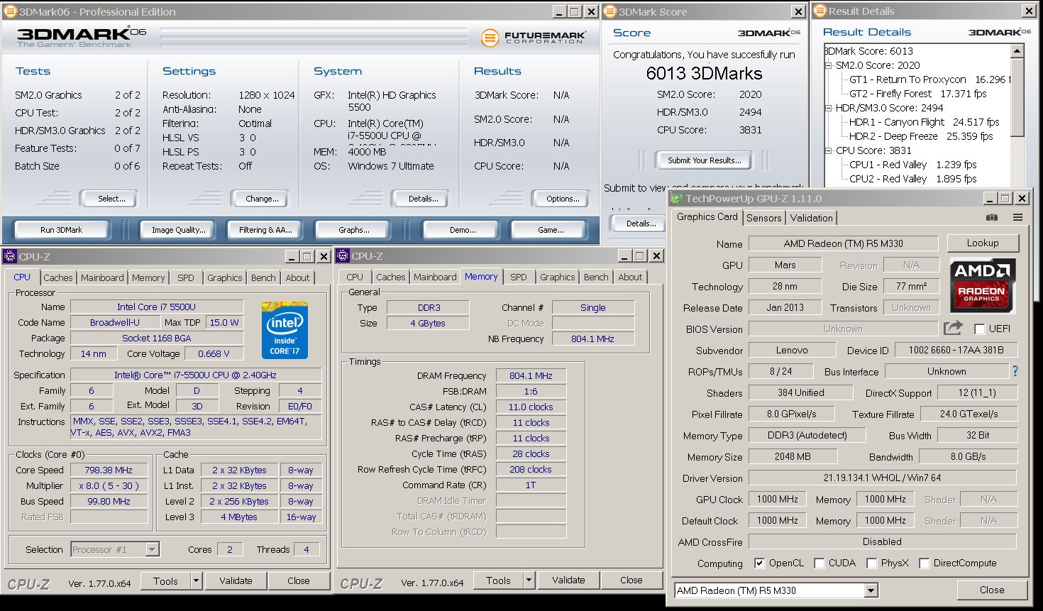Collapse the SM2.0 Score tree node
The width and height of the screenshot is (1043, 611).
point(828,65)
